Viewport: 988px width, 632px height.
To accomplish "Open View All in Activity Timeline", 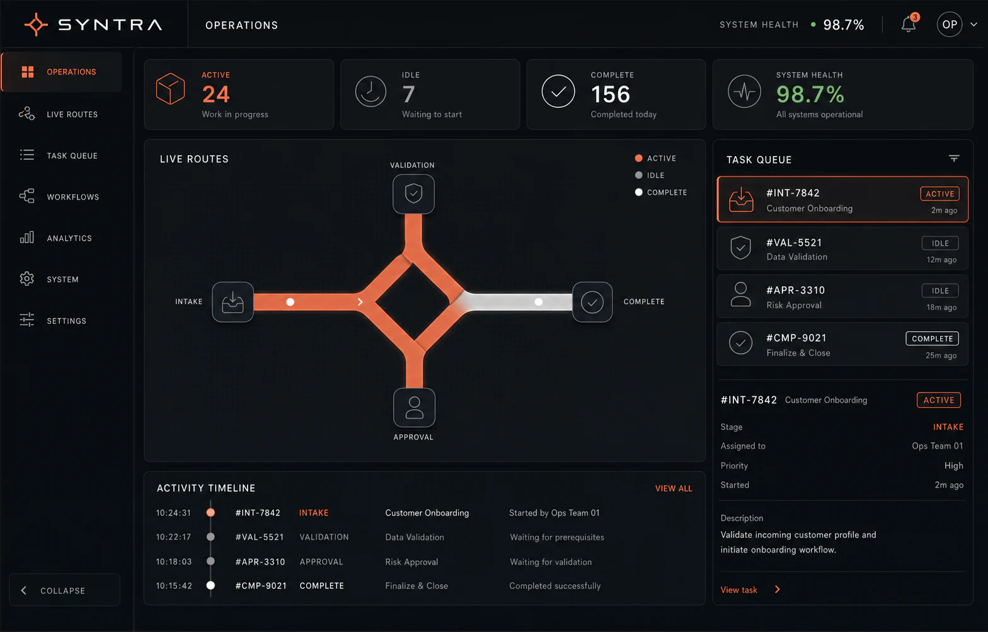I will (x=674, y=488).
